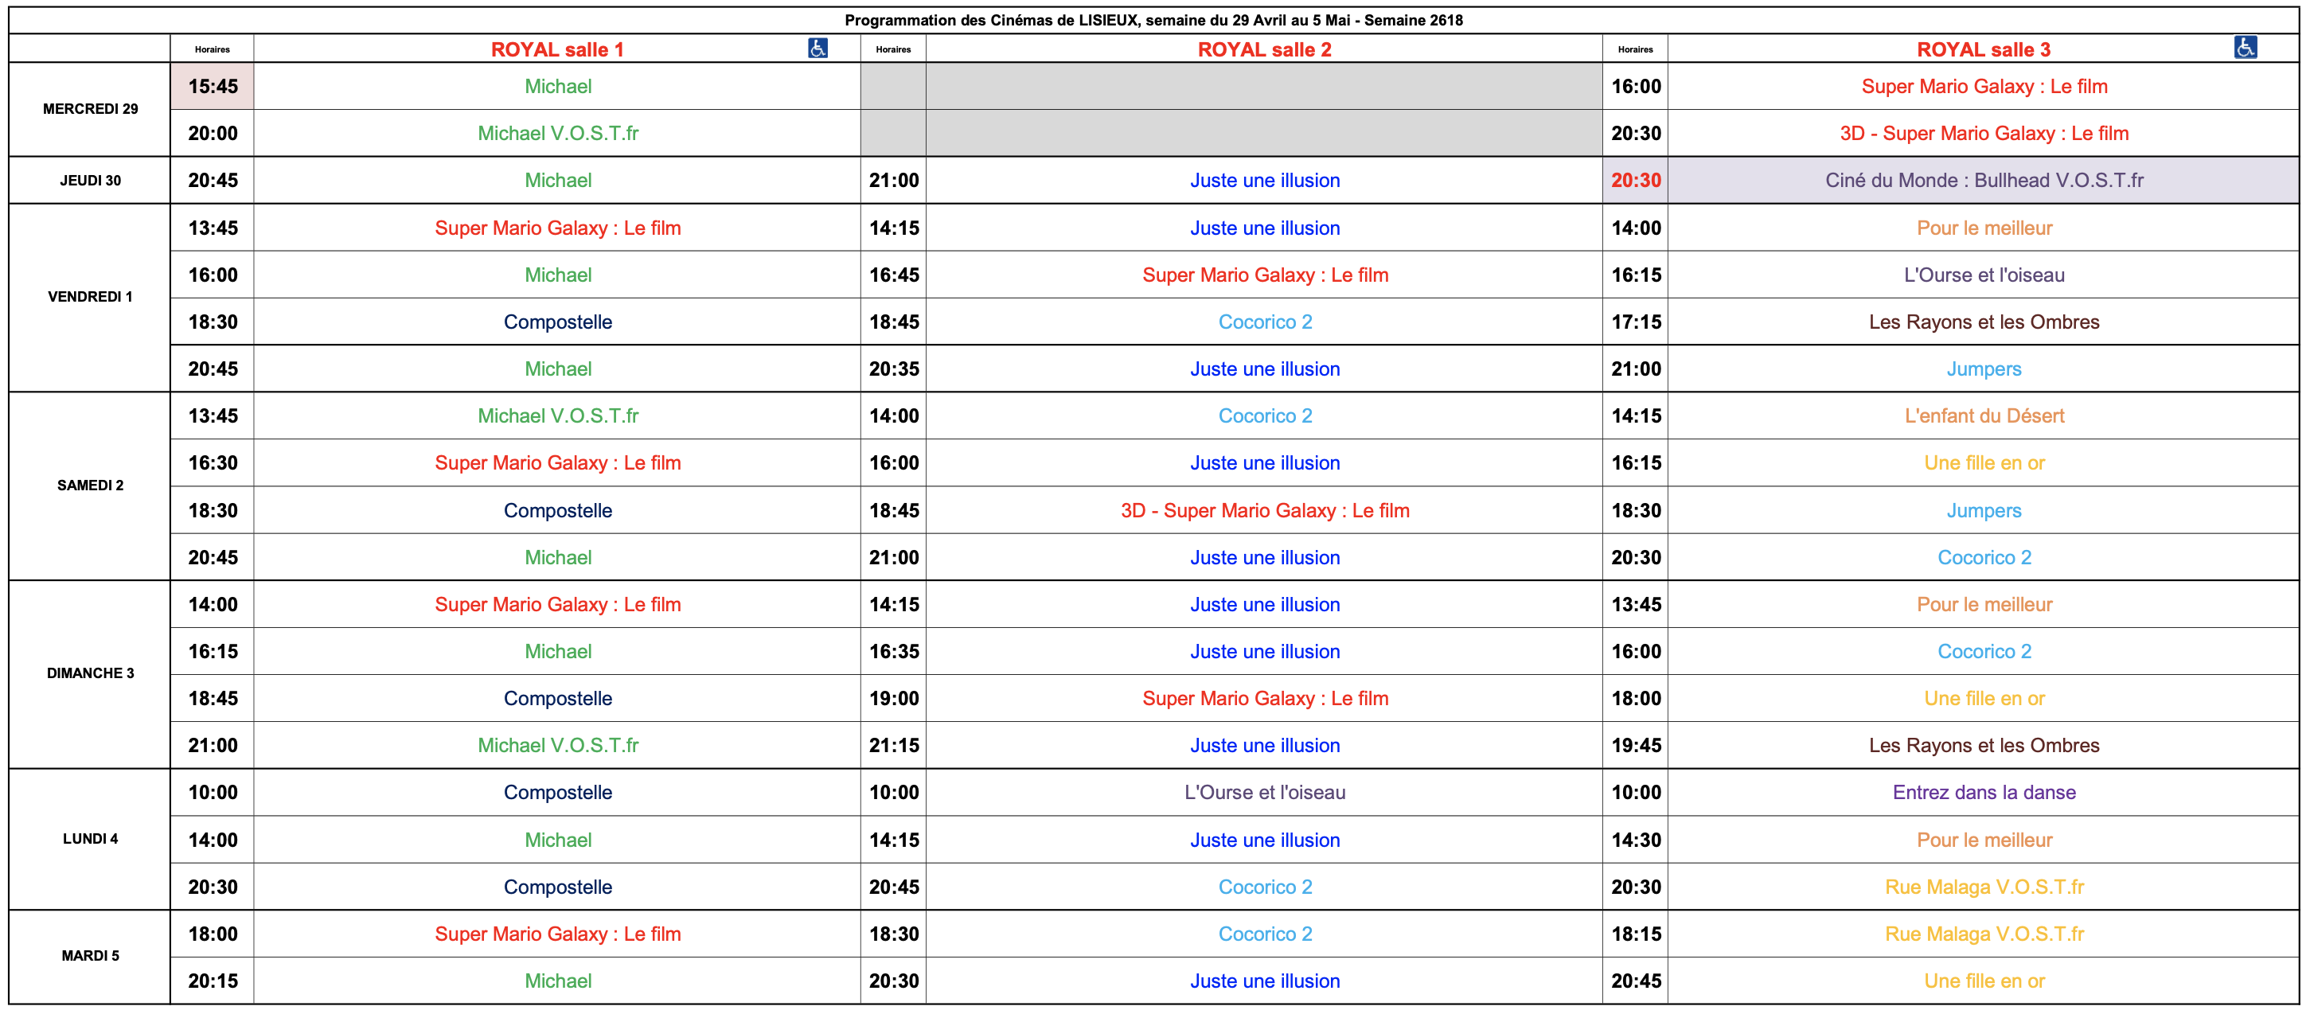
Task: Open the Jumpers screening at 21:00 Vendredi
Action: click(1984, 369)
